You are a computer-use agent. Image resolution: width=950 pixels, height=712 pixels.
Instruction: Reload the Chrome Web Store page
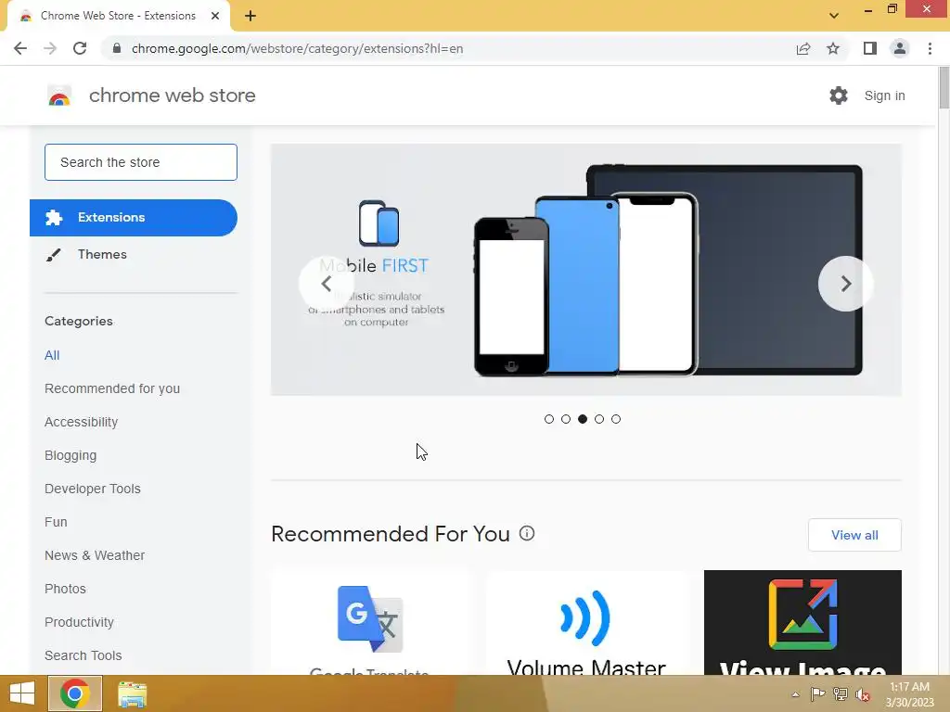click(x=80, y=48)
